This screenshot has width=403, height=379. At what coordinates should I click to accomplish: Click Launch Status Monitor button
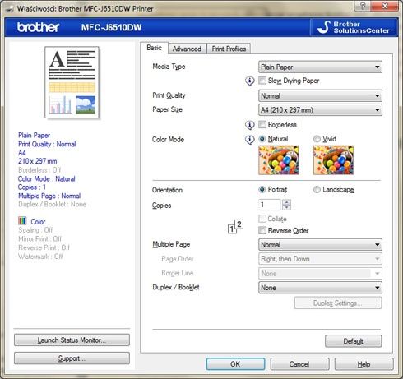point(72,340)
